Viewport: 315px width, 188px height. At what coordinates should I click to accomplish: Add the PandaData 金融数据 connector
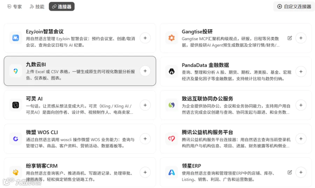coord(301,72)
